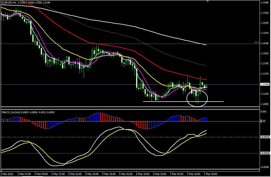Click the 7 Mar 02:00 time label
Image resolution: width=271 pixels, height=177 pixels.
click(x=177, y=174)
